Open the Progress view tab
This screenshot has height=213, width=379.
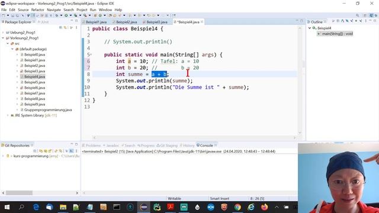(x=146, y=146)
